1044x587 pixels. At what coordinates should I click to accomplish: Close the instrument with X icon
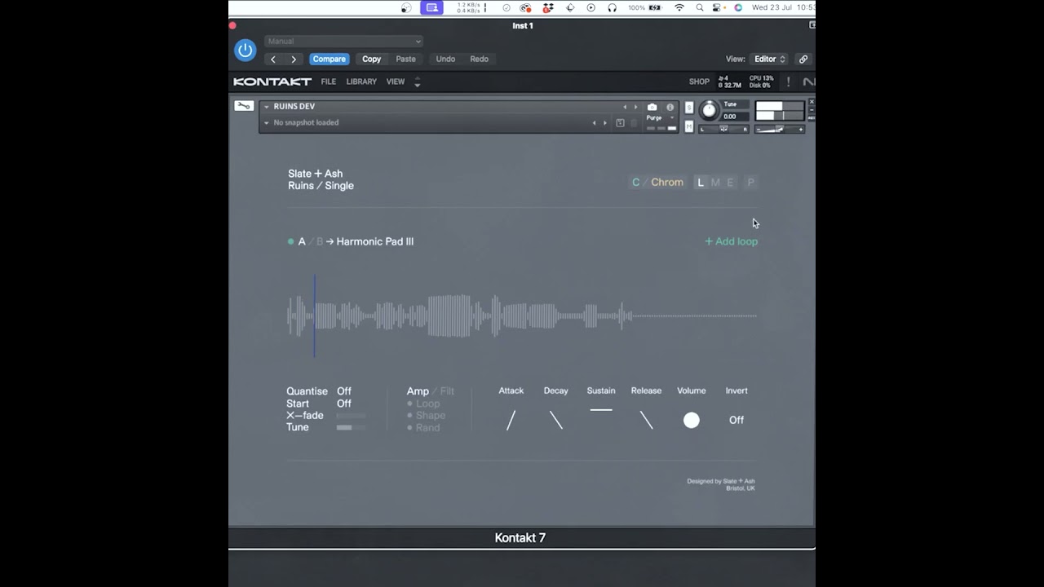point(811,102)
